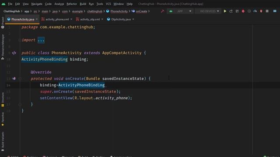This screenshot has height=157, width=280.
Task: Run the app with green play icon
Action: 225,11
